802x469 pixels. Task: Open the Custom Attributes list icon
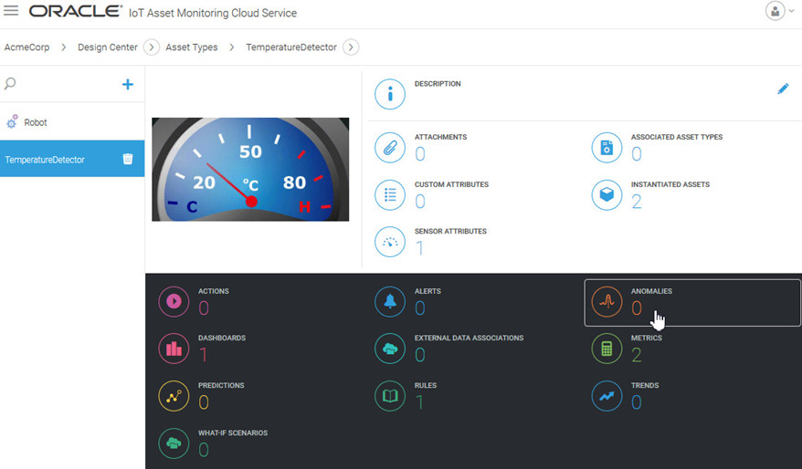pos(390,194)
